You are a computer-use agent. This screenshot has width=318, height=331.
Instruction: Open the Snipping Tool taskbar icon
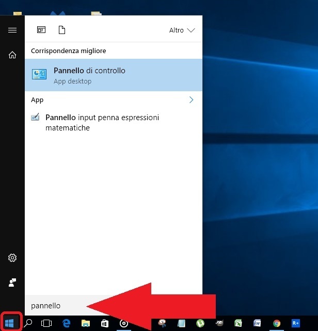coord(162,323)
